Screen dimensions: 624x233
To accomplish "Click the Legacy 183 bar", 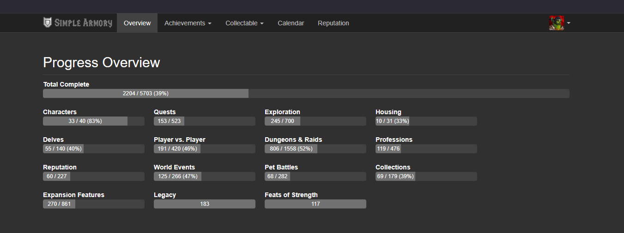I will point(205,204).
